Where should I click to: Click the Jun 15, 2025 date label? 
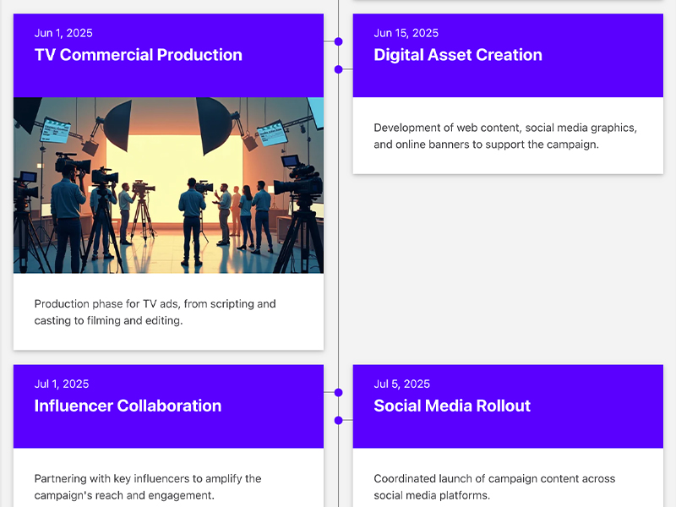406,33
